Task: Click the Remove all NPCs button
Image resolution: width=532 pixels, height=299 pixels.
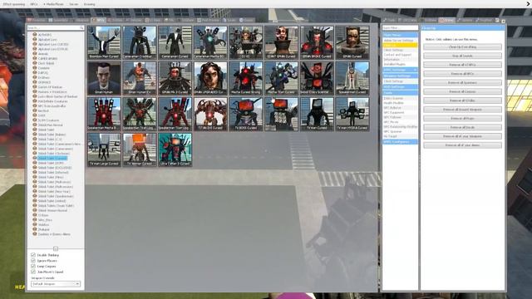Action: 462,74
